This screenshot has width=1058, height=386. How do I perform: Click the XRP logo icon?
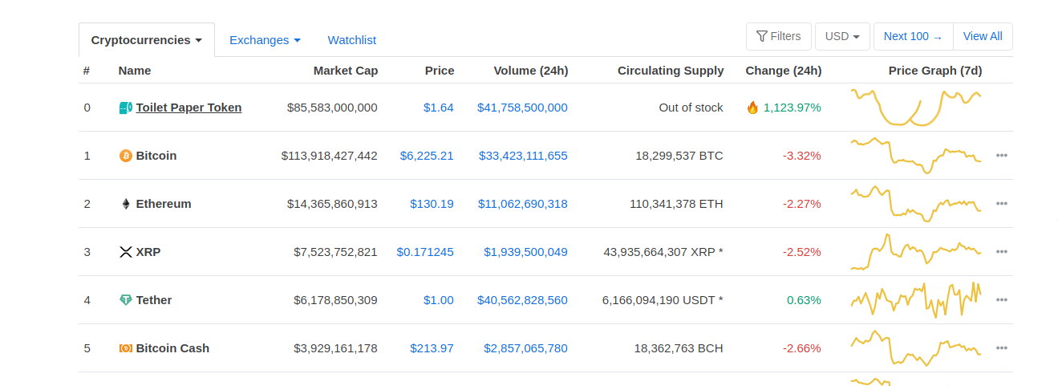point(126,252)
